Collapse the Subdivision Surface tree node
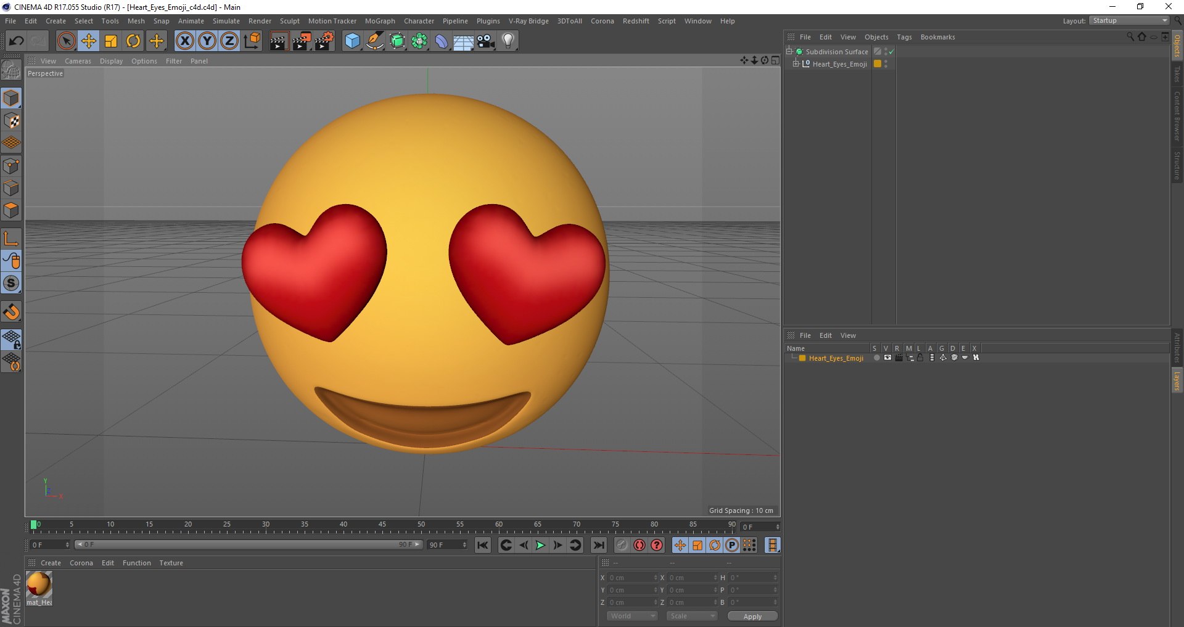Viewport: 1184px width, 627px height. (789, 51)
